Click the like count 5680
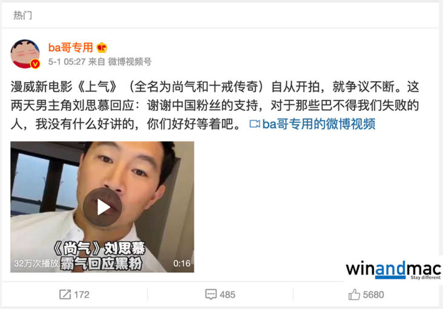Image resolution: width=443 pixels, height=309 pixels. coord(373,294)
